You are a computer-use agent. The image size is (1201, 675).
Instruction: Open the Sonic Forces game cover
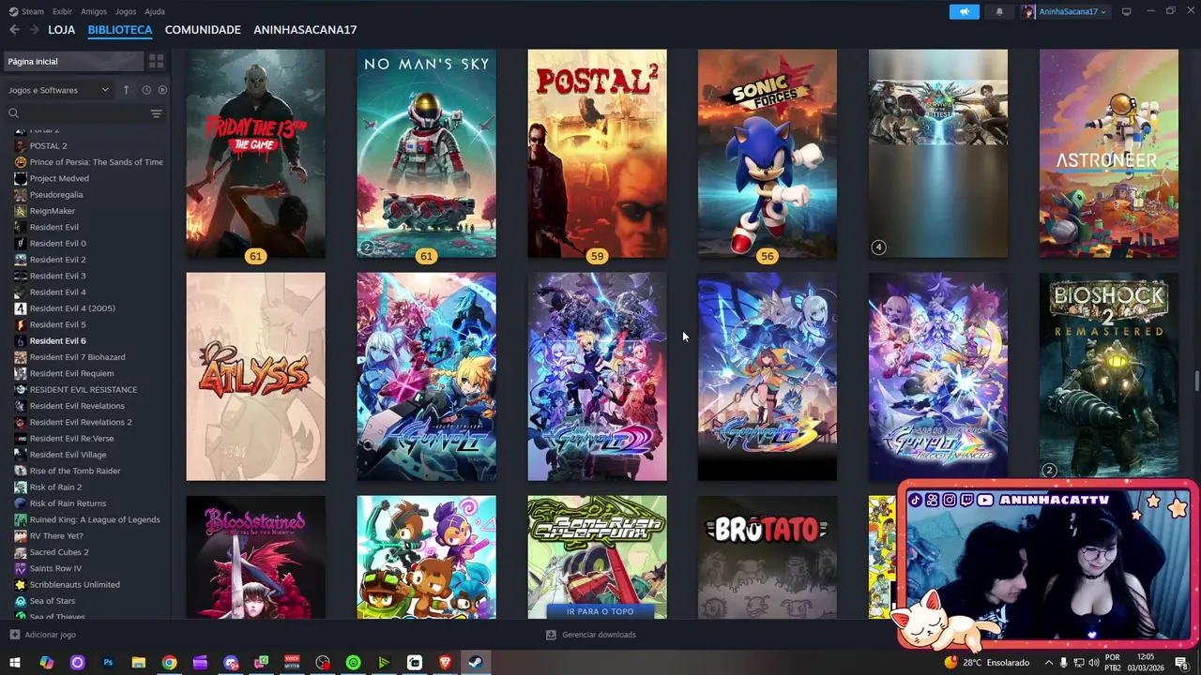[x=768, y=154]
